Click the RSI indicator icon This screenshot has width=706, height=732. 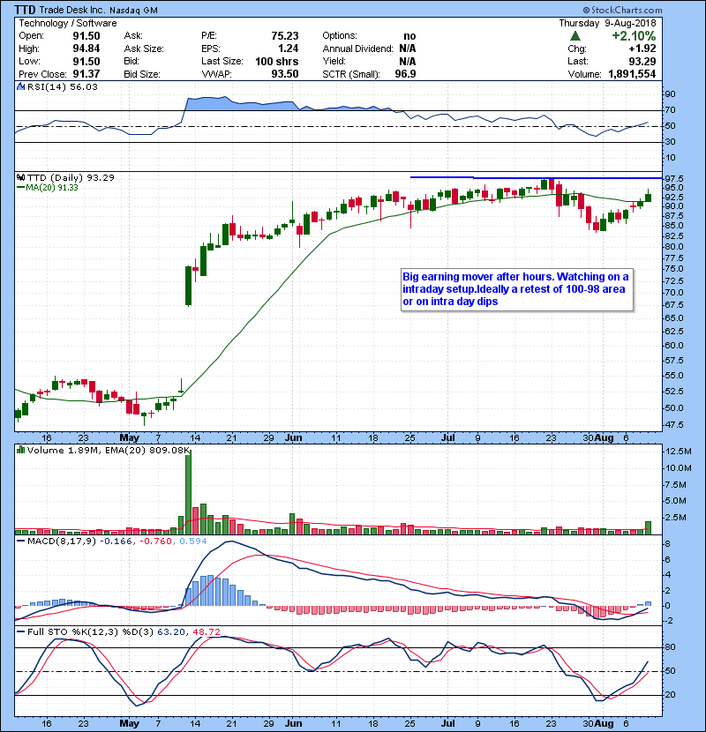pyautogui.click(x=20, y=86)
